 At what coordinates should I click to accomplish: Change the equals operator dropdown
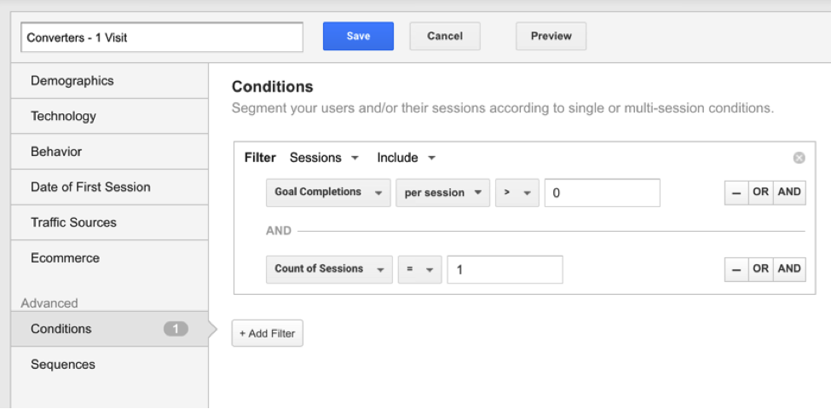[x=418, y=269]
